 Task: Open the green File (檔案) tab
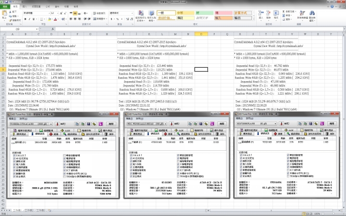5,7
